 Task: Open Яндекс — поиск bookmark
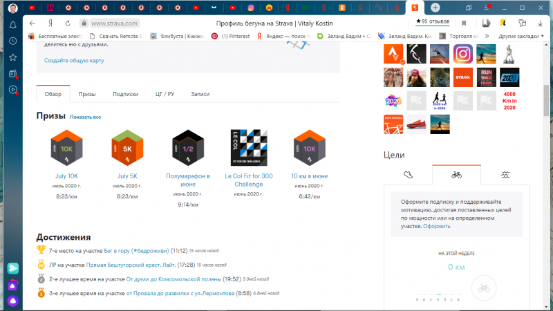pyautogui.click(x=283, y=36)
